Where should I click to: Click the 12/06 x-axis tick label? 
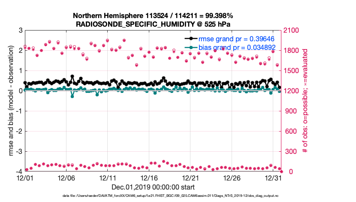point(66,178)
